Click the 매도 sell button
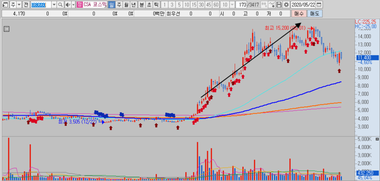 315,14
